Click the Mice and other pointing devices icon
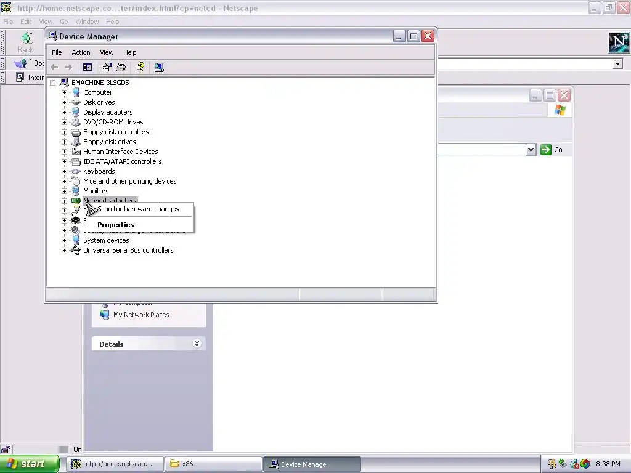This screenshot has height=473, width=631. coord(76,181)
